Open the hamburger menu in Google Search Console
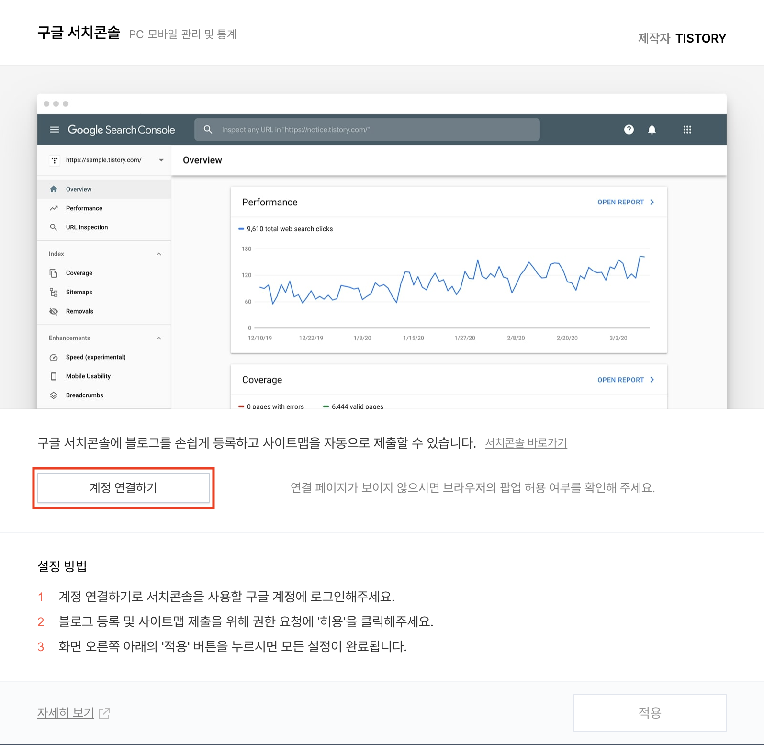Screen dimensions: 764x745 tap(55, 130)
